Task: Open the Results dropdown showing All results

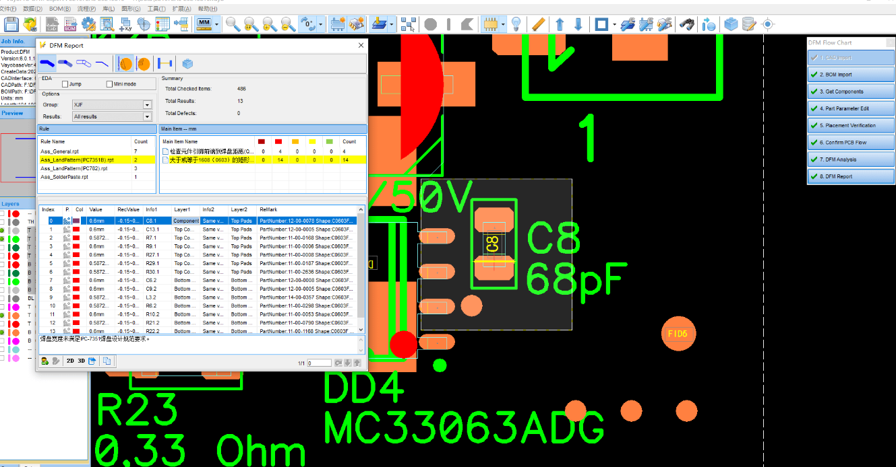Action: (147, 117)
